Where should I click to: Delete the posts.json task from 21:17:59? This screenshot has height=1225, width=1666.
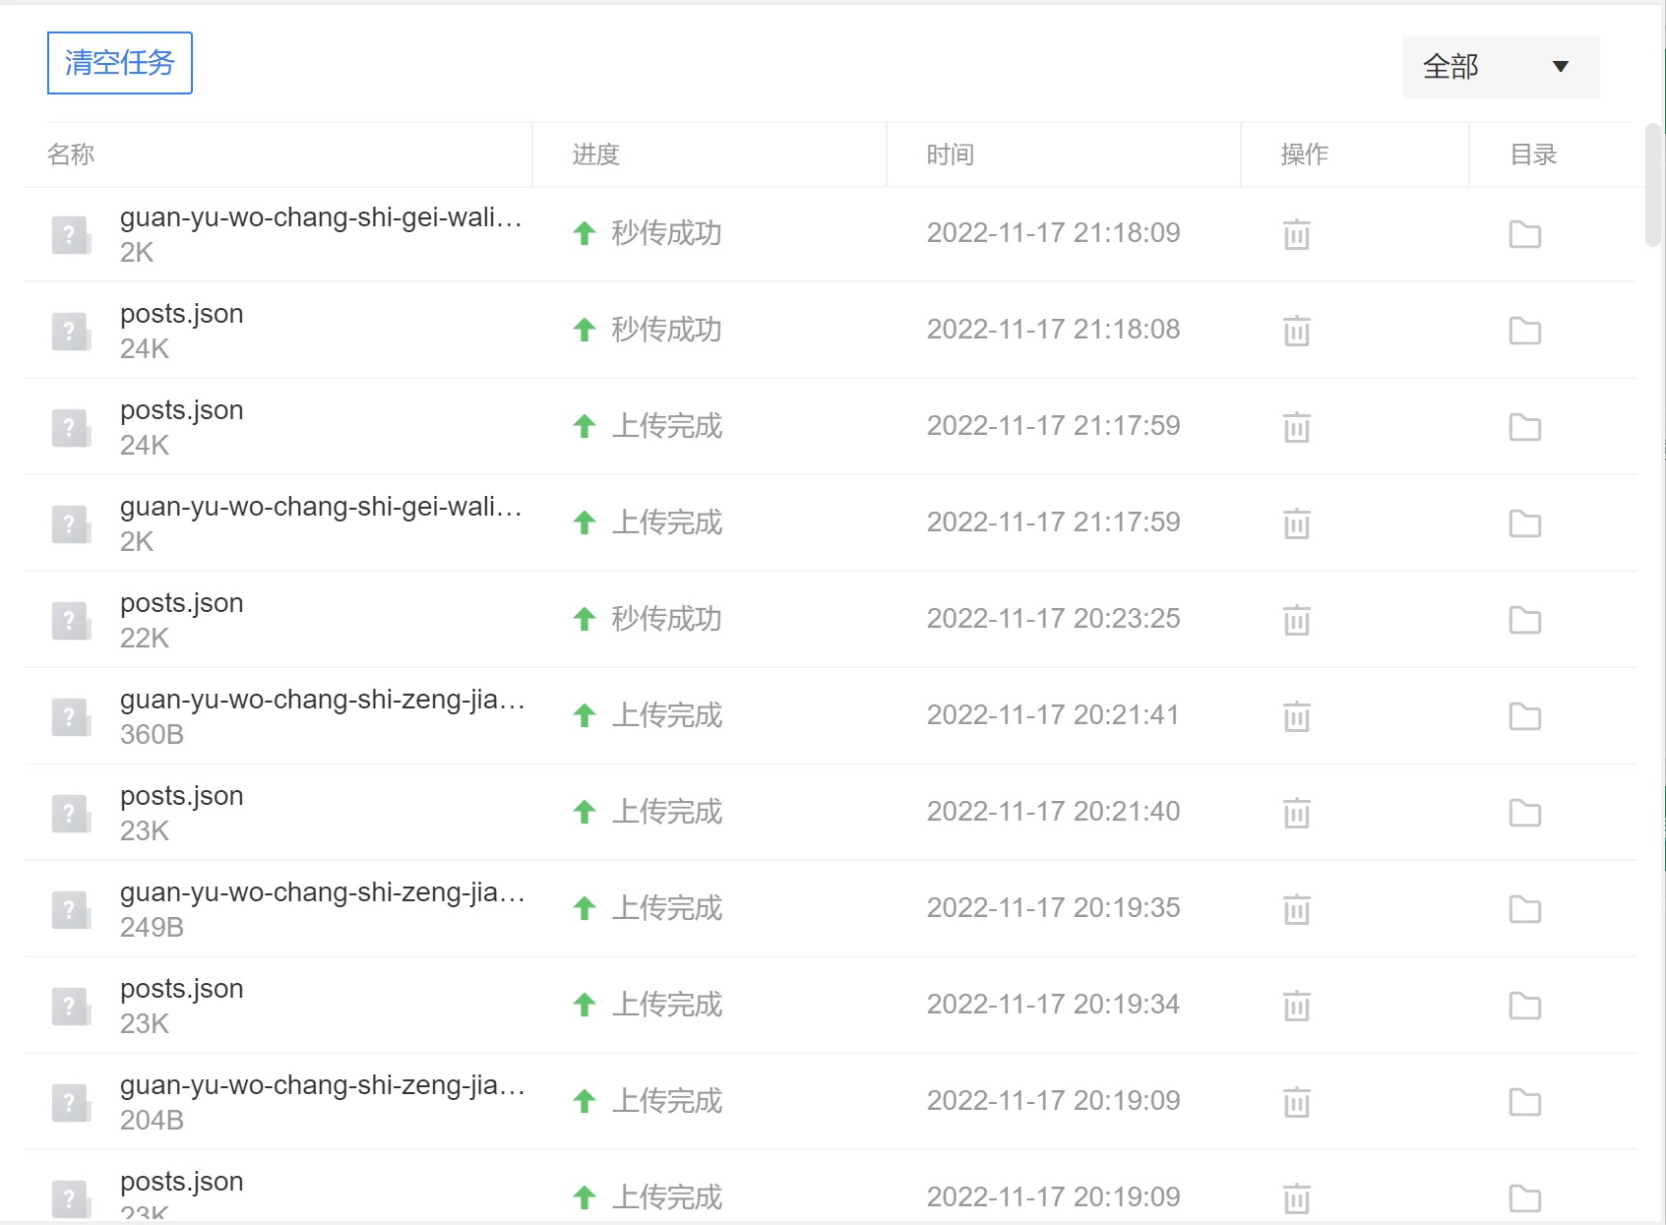click(1296, 427)
